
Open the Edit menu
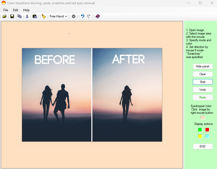click(x=16, y=10)
